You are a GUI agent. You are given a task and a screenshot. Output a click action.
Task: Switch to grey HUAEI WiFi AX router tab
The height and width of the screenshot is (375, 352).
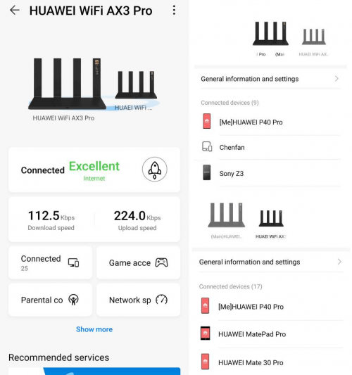coord(314,39)
